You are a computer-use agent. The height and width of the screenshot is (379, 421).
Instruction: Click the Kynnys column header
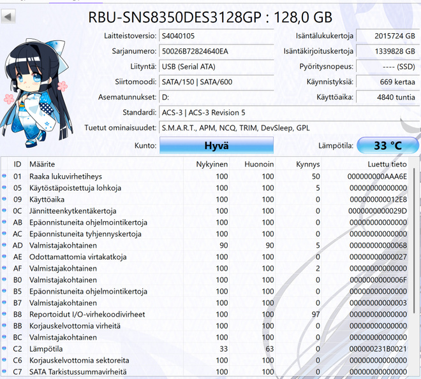tap(299, 164)
